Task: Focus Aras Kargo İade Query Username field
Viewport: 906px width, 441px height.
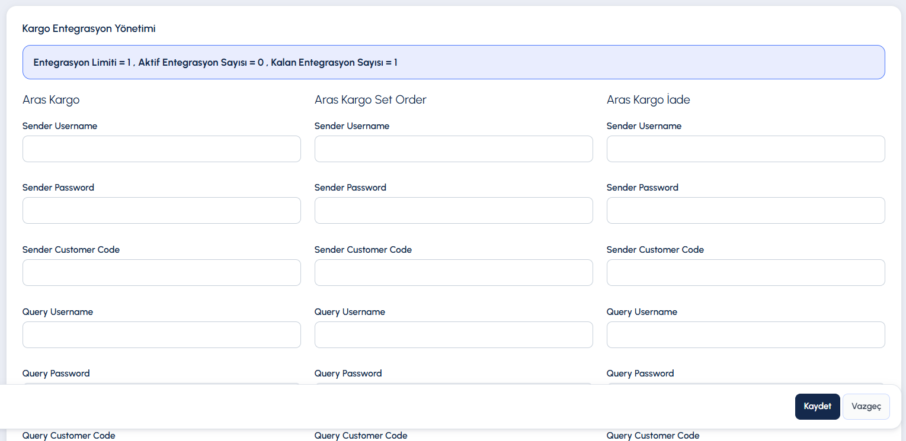Action: tap(746, 335)
